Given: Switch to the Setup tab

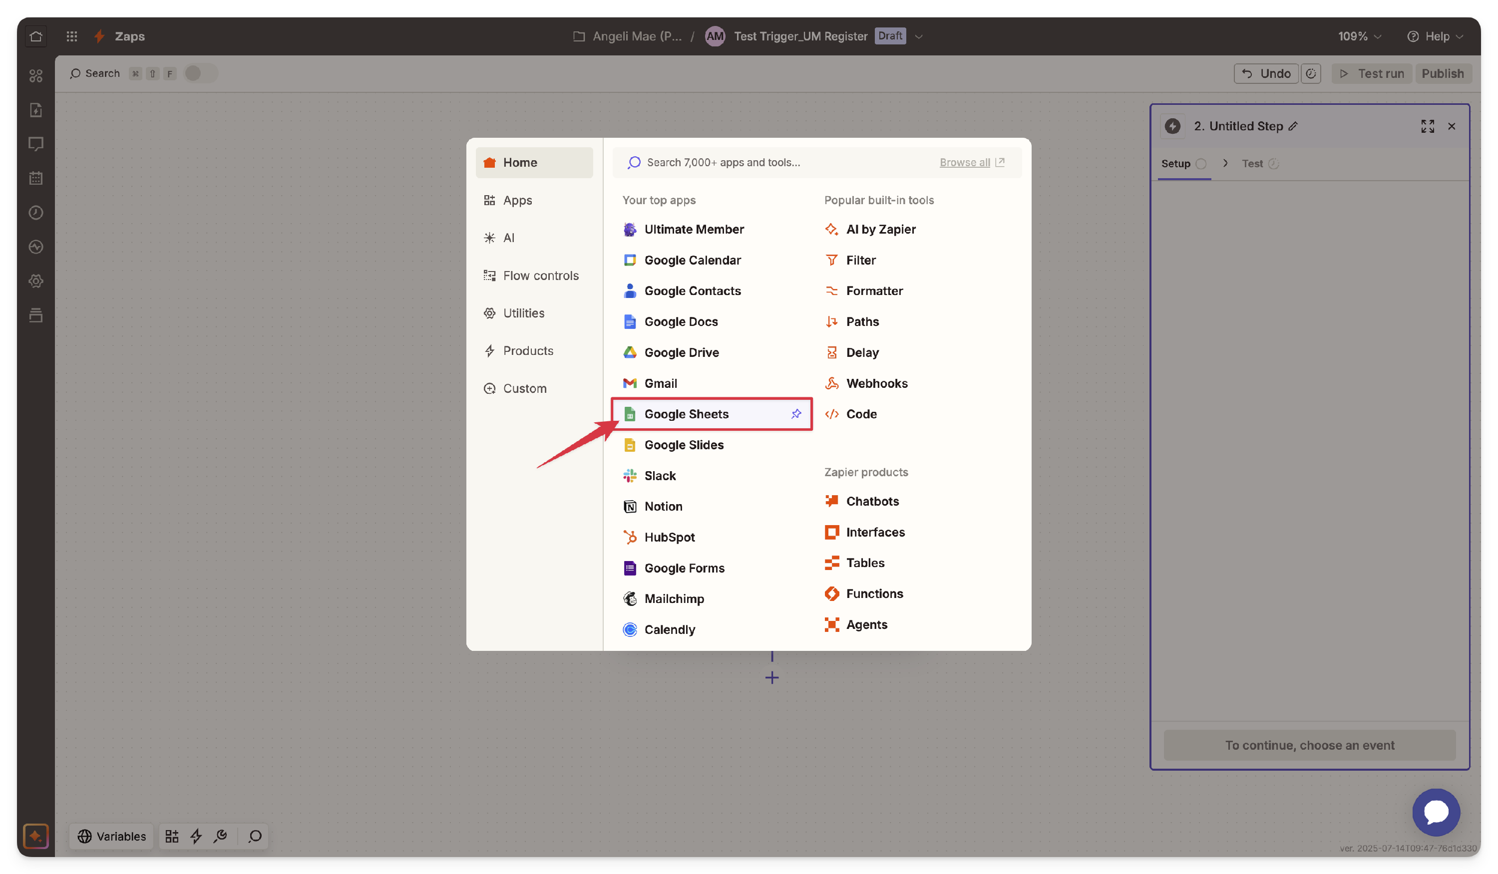Looking at the screenshot, I should click(x=1183, y=163).
